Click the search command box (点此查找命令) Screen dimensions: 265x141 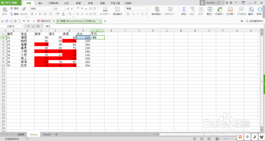pyautogui.click(x=255, y=21)
